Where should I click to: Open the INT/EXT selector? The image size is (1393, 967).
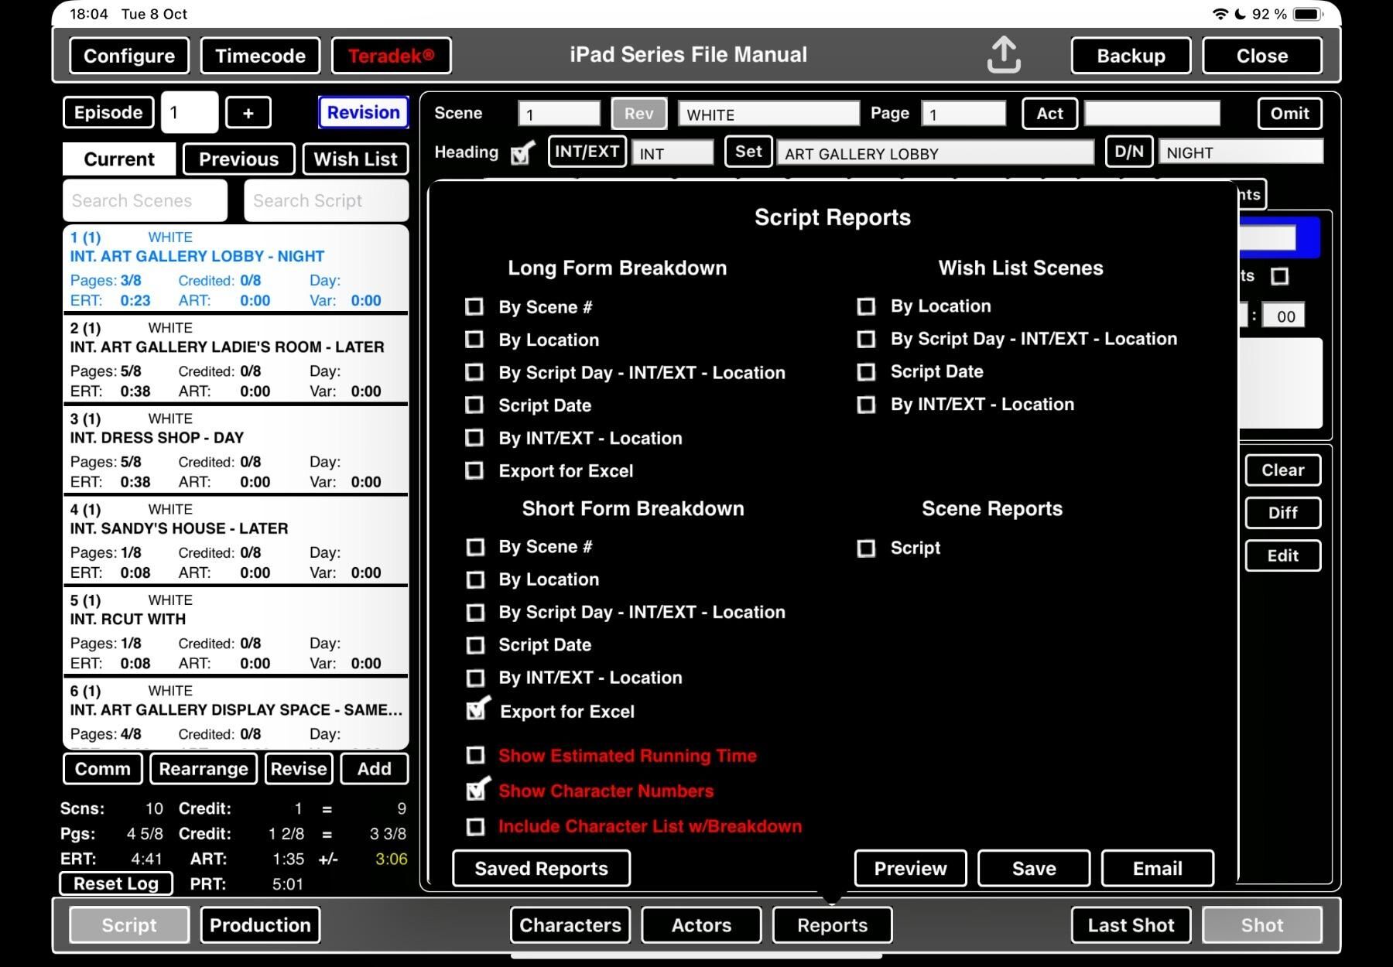pos(587,152)
